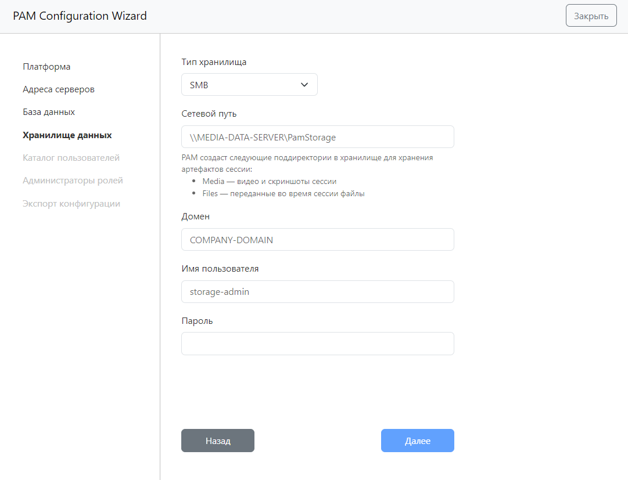Open the Адреса серверов step

click(x=59, y=89)
